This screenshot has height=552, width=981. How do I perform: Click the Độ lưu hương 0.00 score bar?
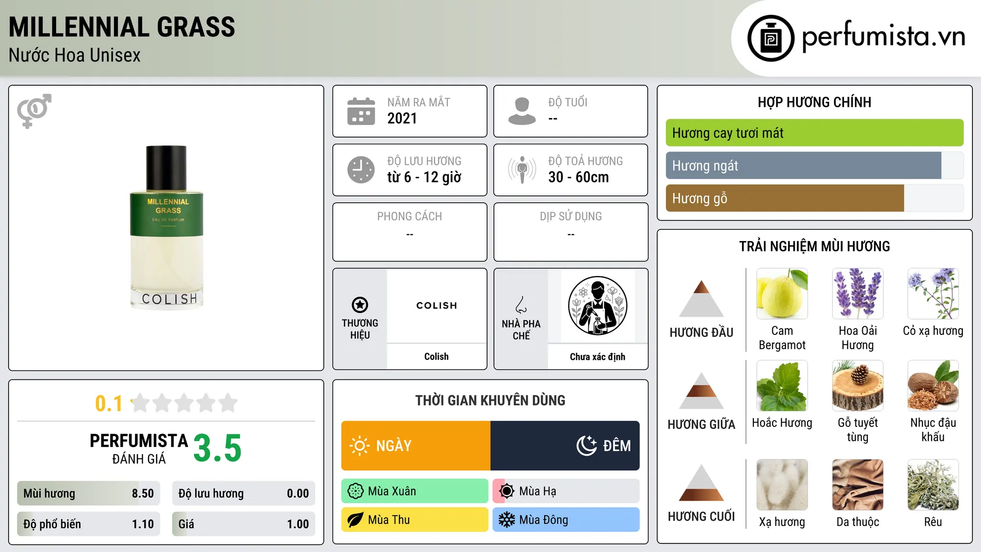pos(243,494)
